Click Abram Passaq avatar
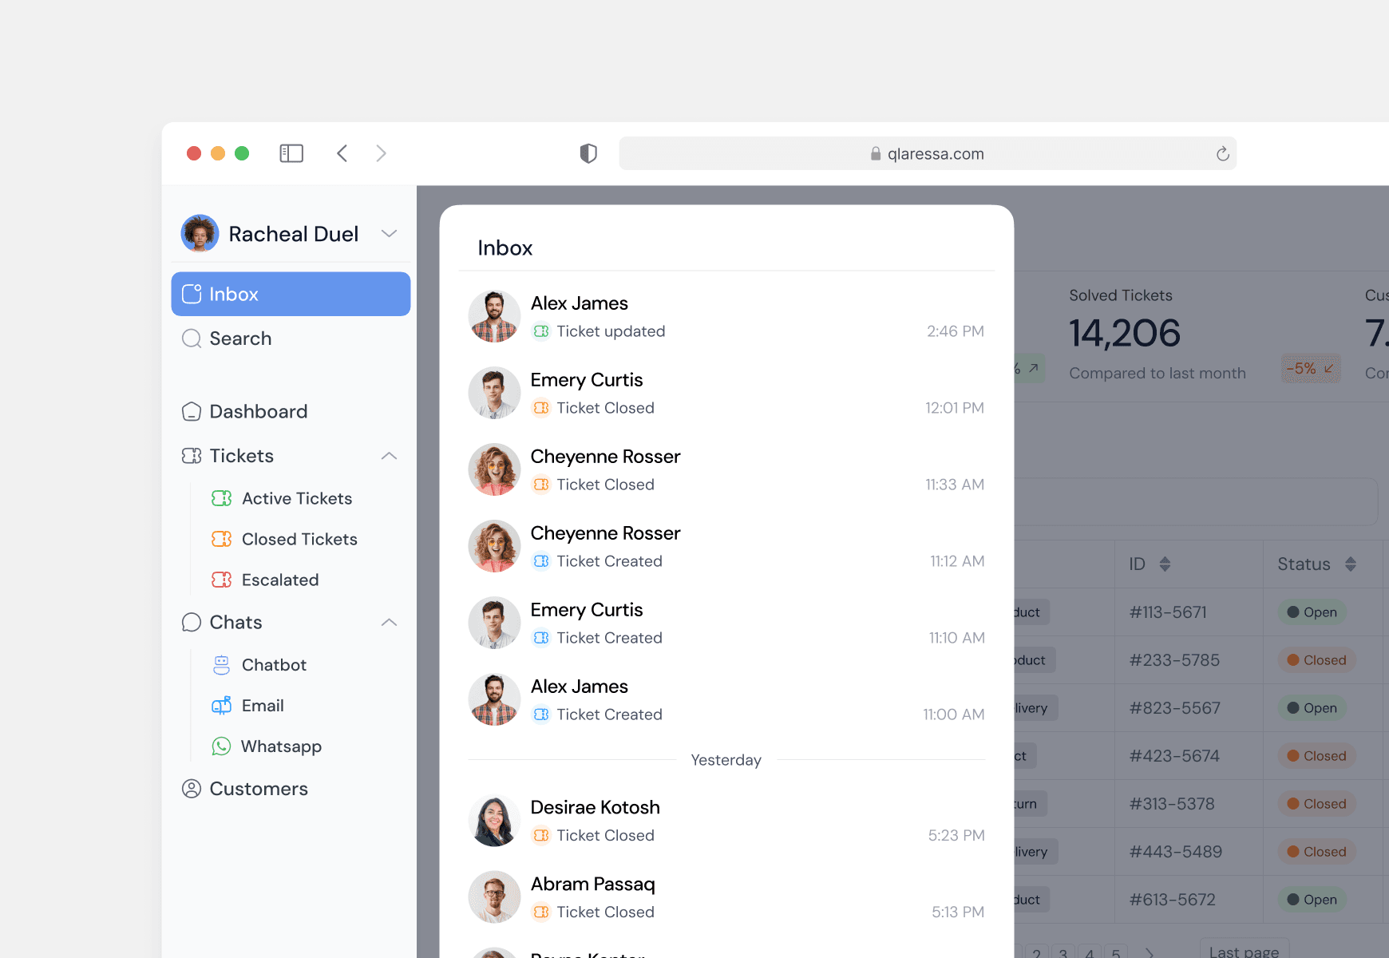 [494, 897]
